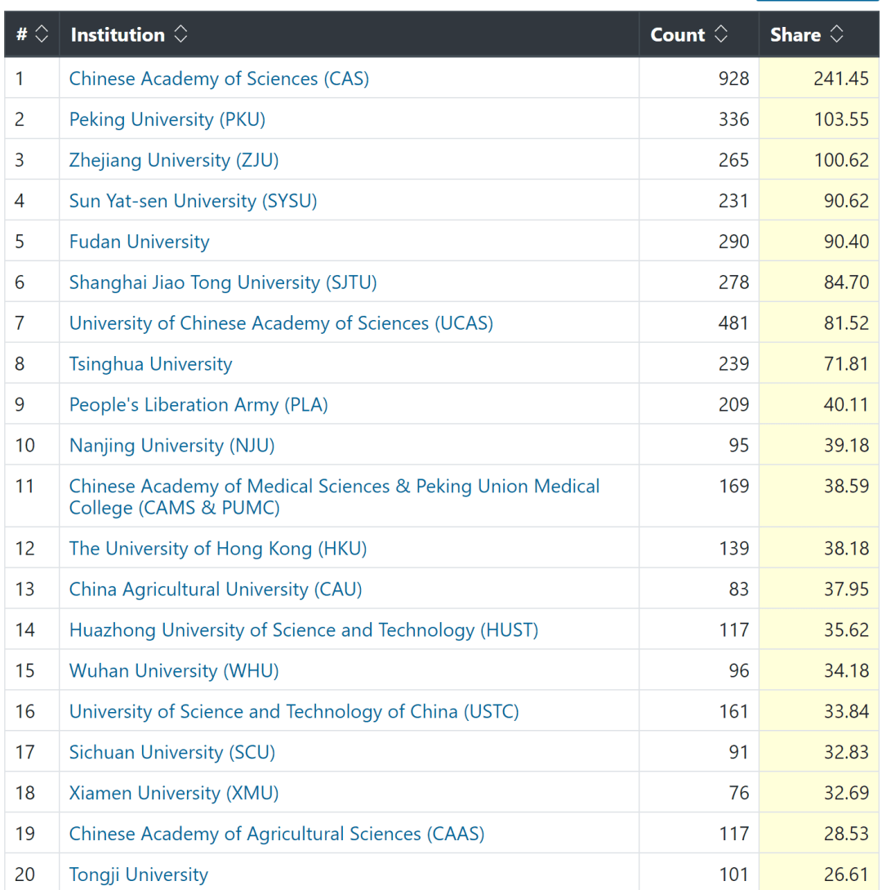The height and width of the screenshot is (890, 882).
Task: Open Shanghai Jiao Tong University (SJTU) link
Action: click(x=223, y=283)
